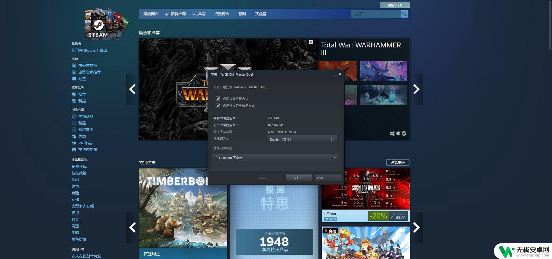Click the 即将推出 clock icon

pos(74,130)
